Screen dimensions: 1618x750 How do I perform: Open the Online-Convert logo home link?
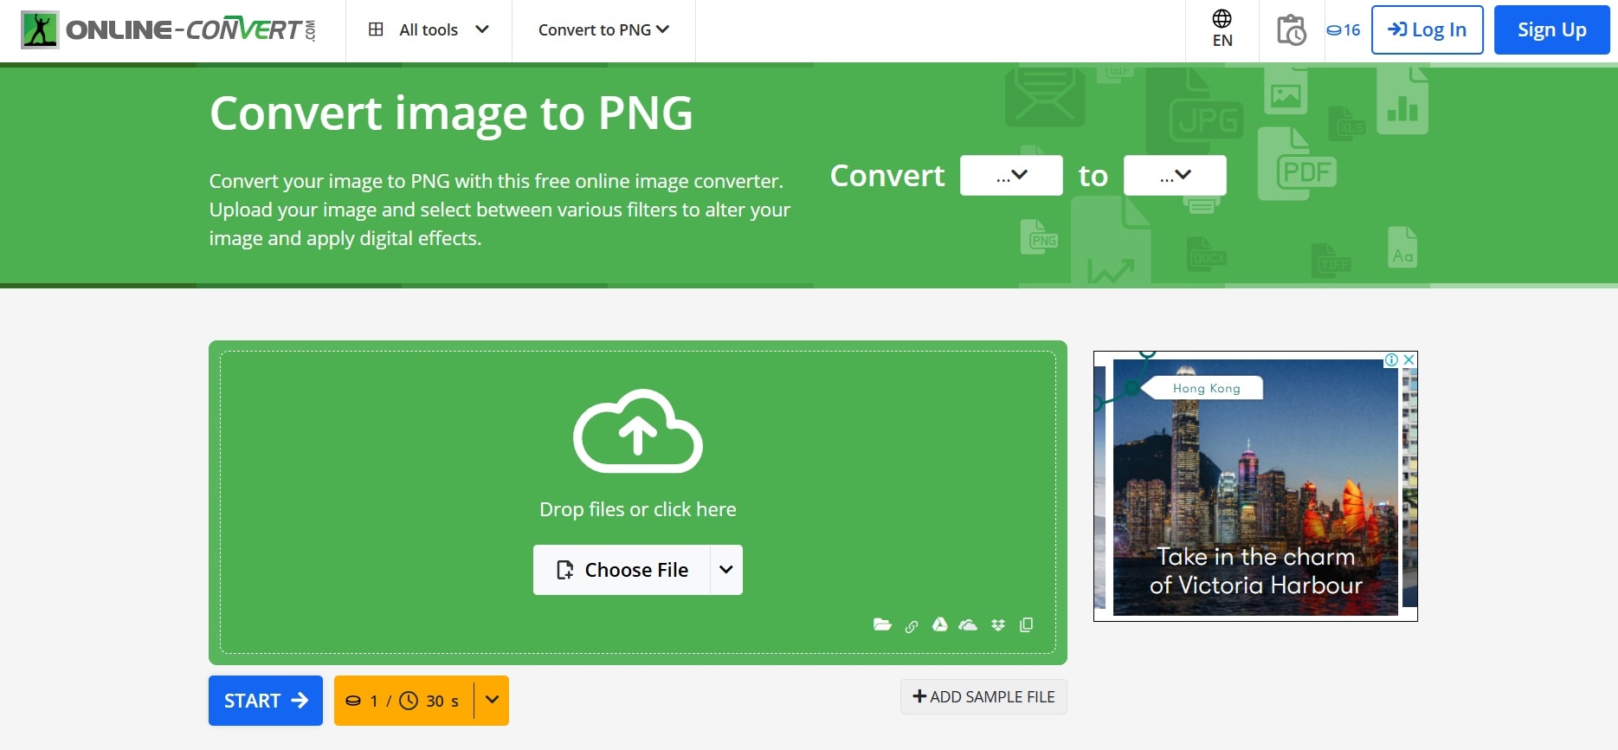[169, 29]
